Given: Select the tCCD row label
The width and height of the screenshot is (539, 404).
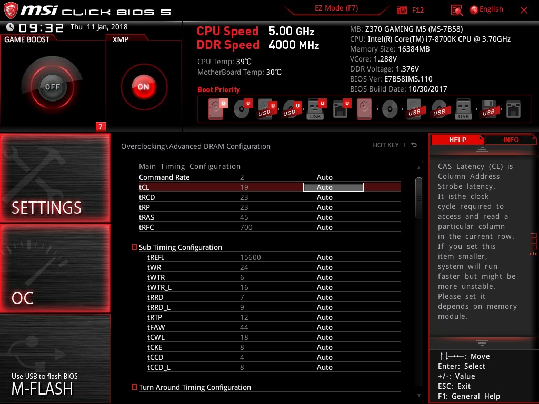Looking at the screenshot, I should click(x=155, y=357).
